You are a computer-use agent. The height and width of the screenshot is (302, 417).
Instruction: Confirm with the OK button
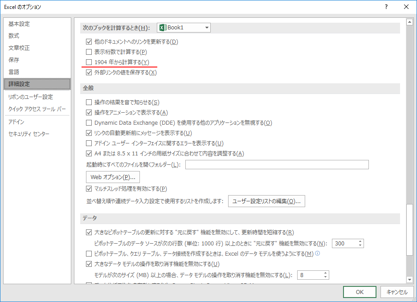click(360, 292)
